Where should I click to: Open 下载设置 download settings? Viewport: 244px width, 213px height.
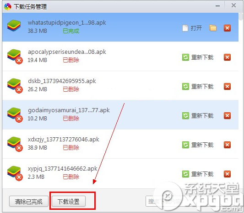pyautogui.click(x=69, y=202)
